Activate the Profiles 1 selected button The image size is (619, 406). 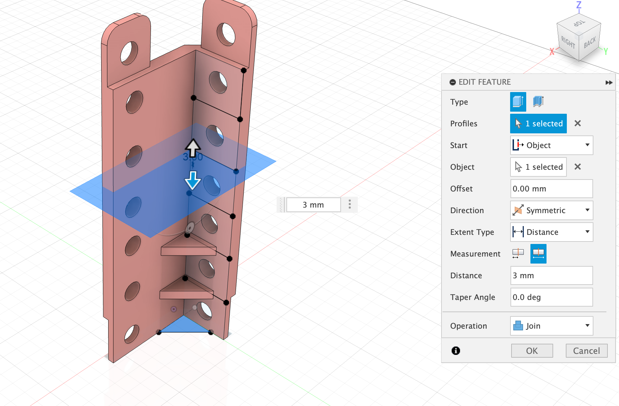pos(538,124)
